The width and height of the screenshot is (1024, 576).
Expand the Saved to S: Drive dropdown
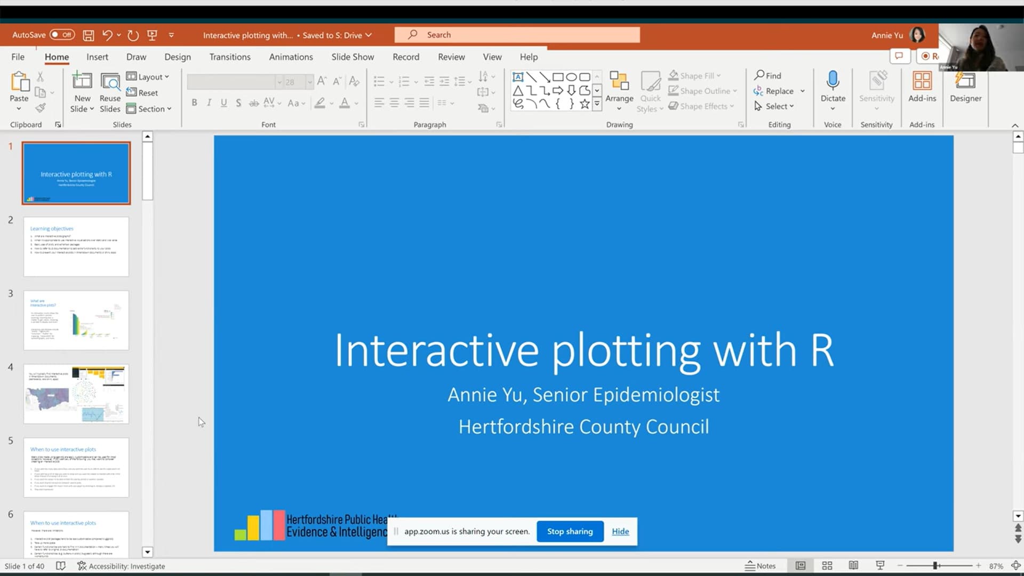(369, 35)
